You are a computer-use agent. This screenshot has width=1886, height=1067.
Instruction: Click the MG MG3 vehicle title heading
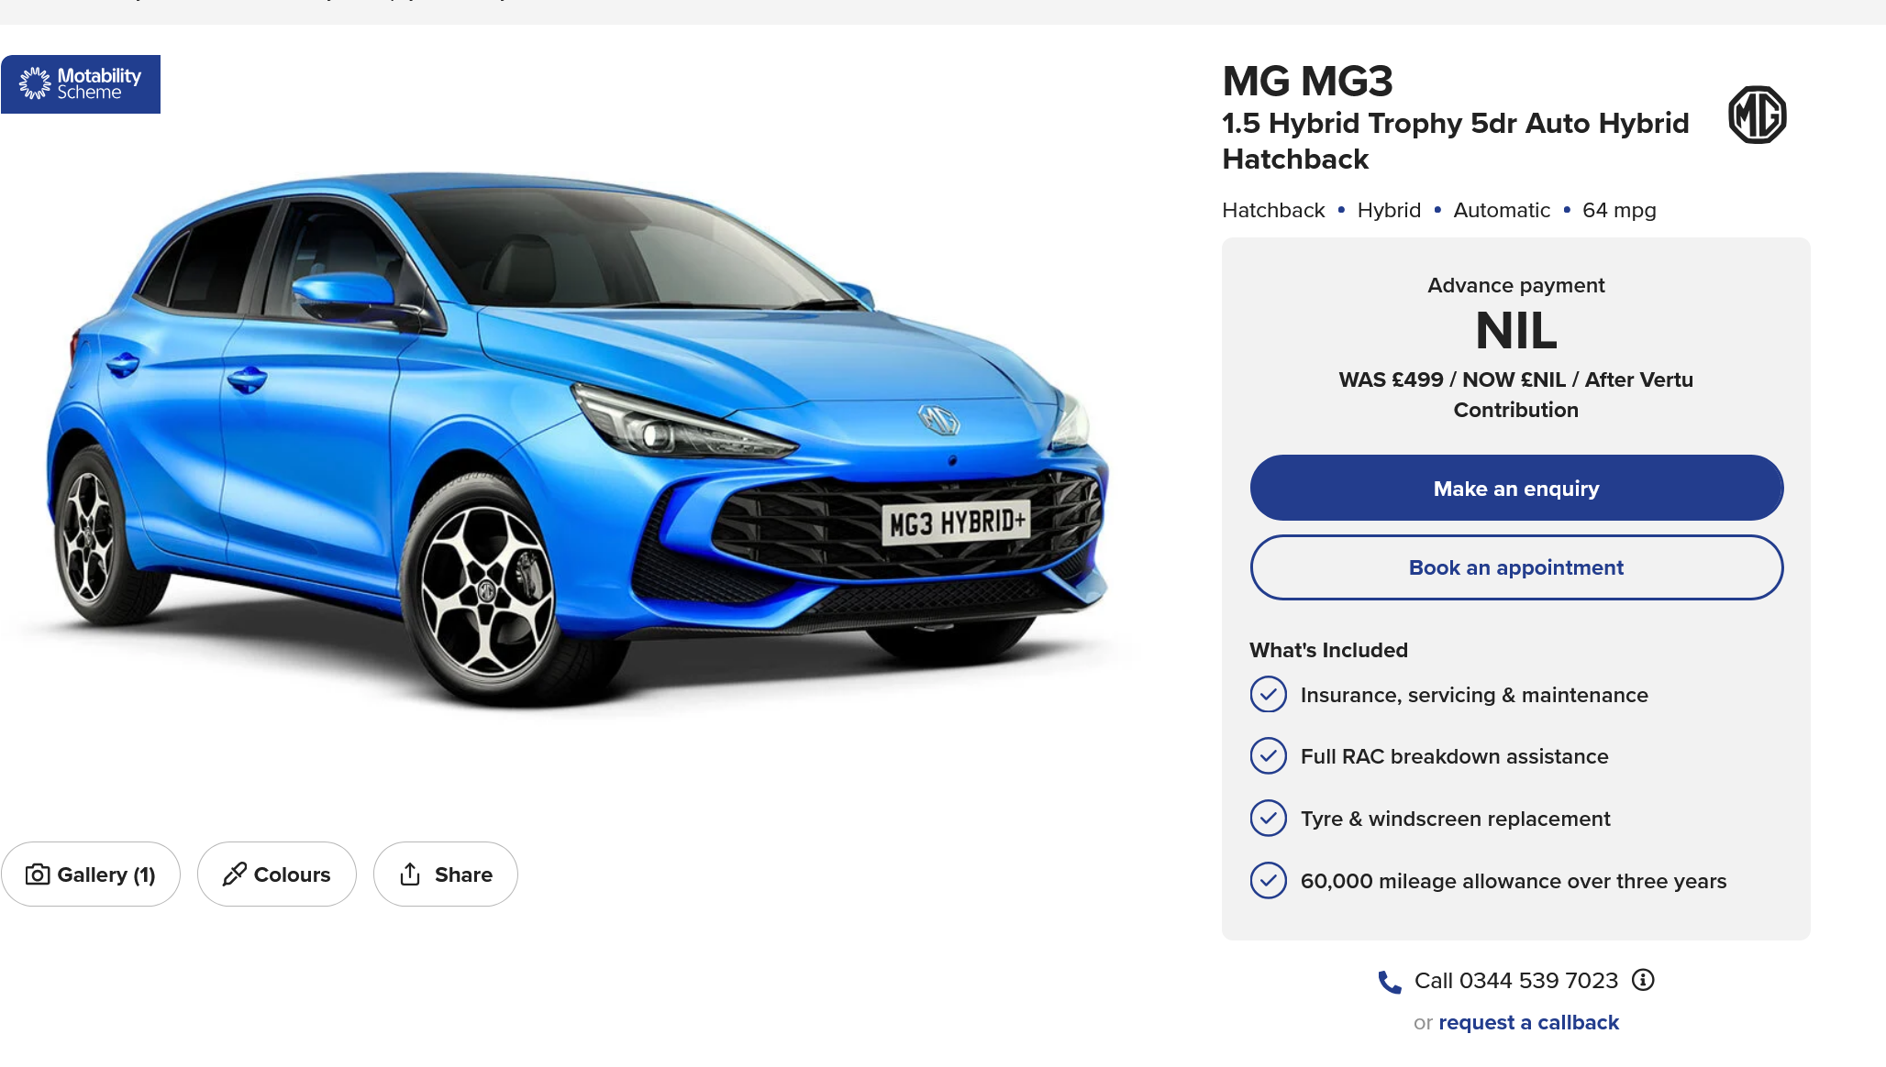[x=1307, y=82]
